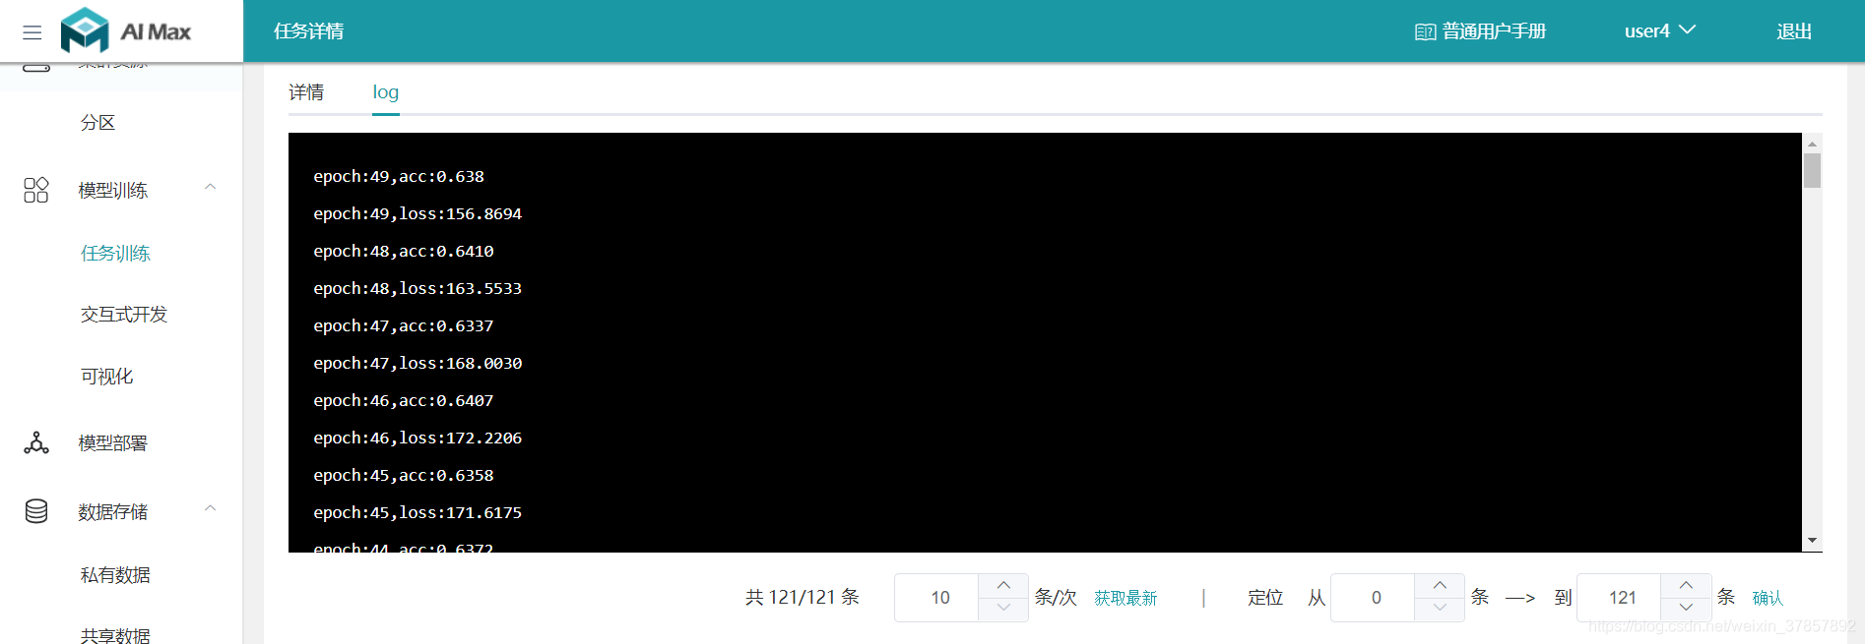This screenshot has width=1865, height=644.
Task: Click the AI Max logo
Action: click(125, 30)
